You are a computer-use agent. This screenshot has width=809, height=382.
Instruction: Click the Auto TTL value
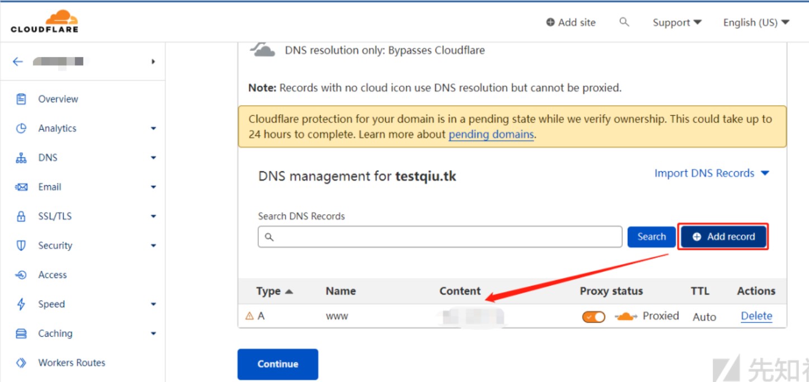point(704,317)
